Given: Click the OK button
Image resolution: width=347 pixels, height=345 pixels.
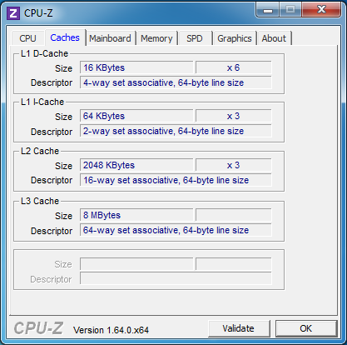Looking at the screenshot, I should 306,328.
